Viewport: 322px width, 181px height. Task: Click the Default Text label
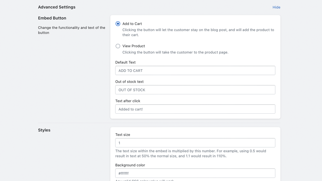[126, 62]
